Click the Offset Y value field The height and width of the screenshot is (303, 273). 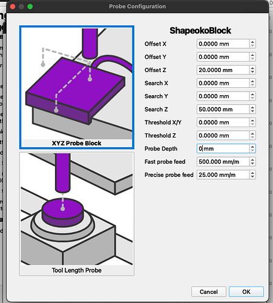(223, 57)
